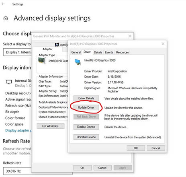Click the Adapter String label
The height and width of the screenshot is (177, 186).
coord(48,91)
